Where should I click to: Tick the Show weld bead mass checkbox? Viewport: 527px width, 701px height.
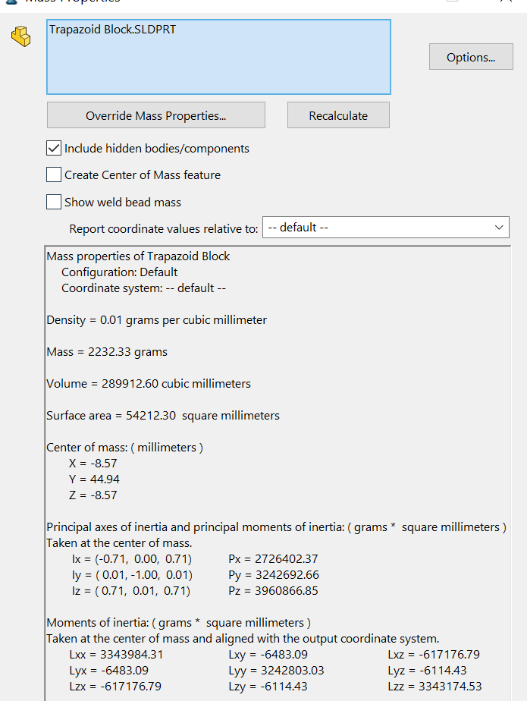tap(54, 202)
